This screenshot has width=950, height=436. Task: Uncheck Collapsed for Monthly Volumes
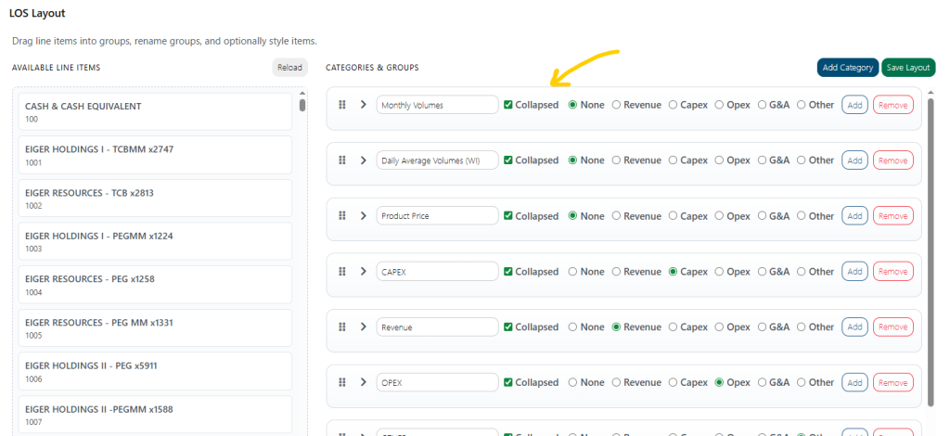tap(508, 105)
